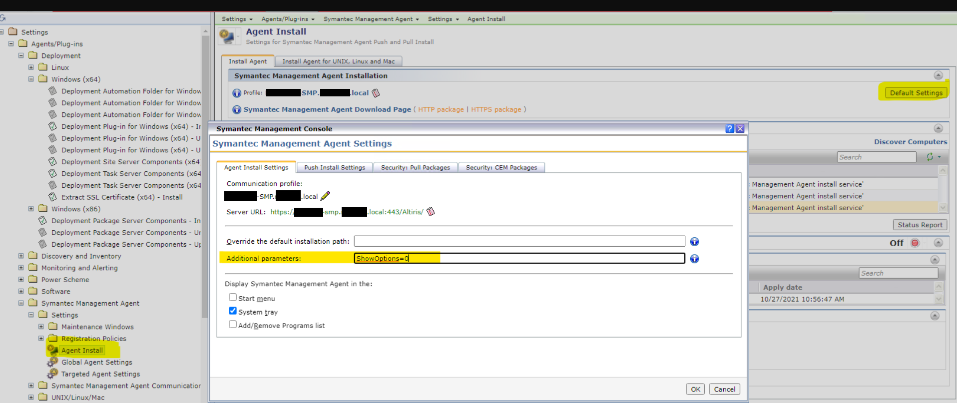The width and height of the screenshot is (957, 403).
Task: Click the Discover Computers search box
Action: point(877,157)
